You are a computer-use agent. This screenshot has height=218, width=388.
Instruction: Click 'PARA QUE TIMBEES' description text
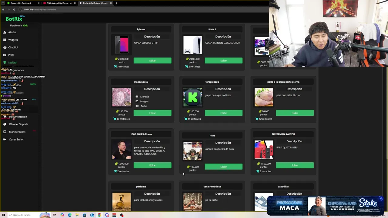pyautogui.click(x=287, y=147)
